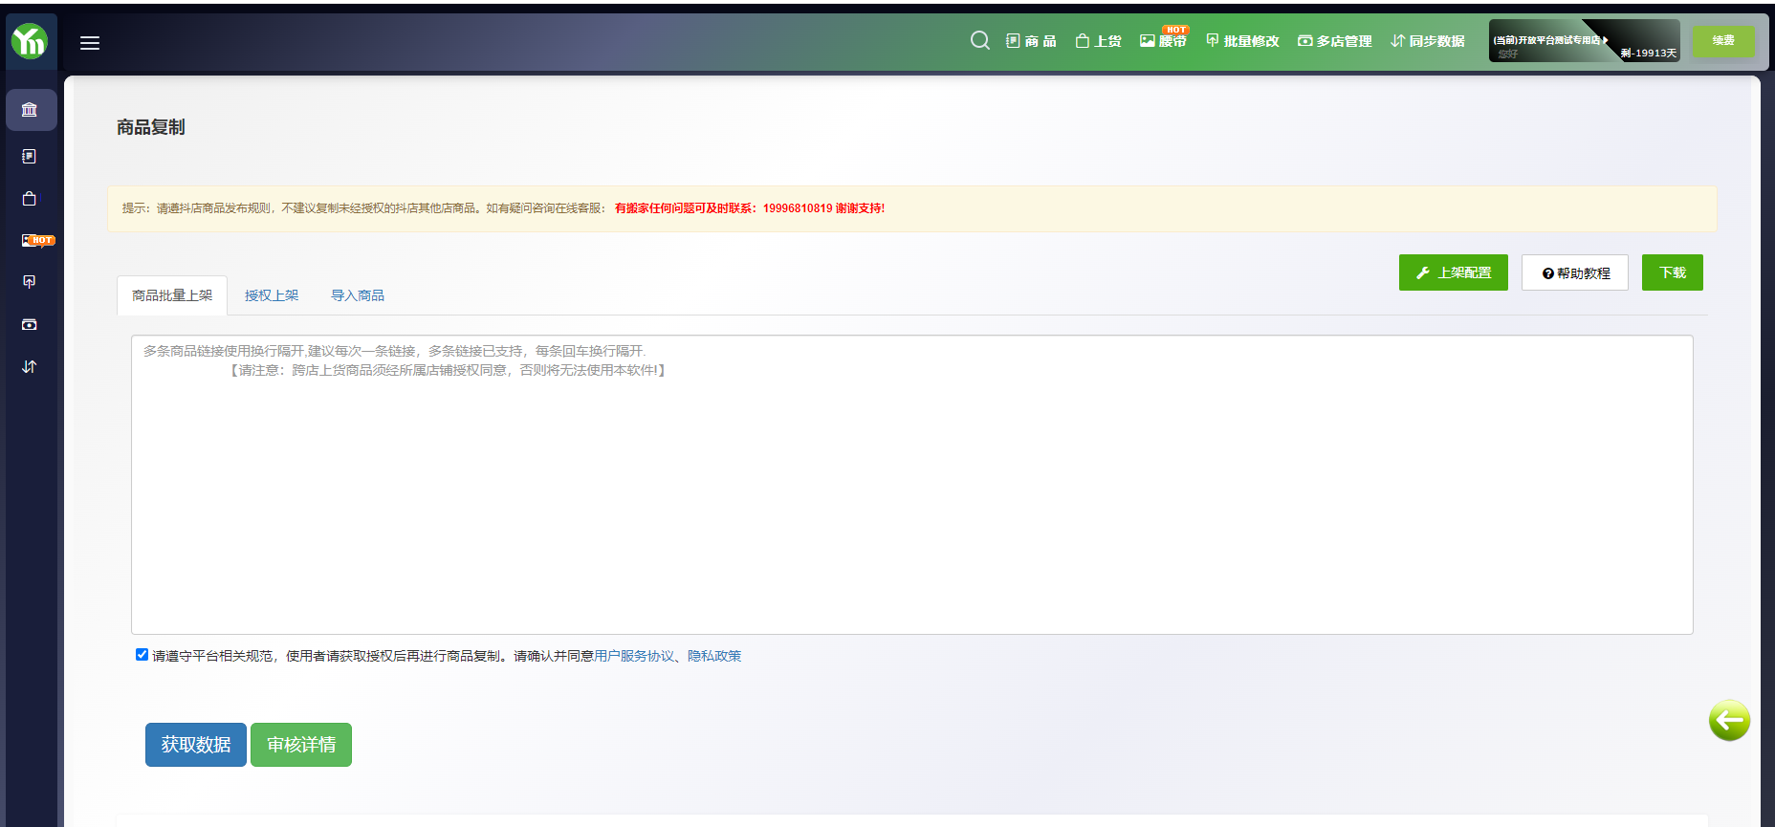Select the shopping bag icon in sidebar
The width and height of the screenshot is (1775, 827).
coord(30,199)
